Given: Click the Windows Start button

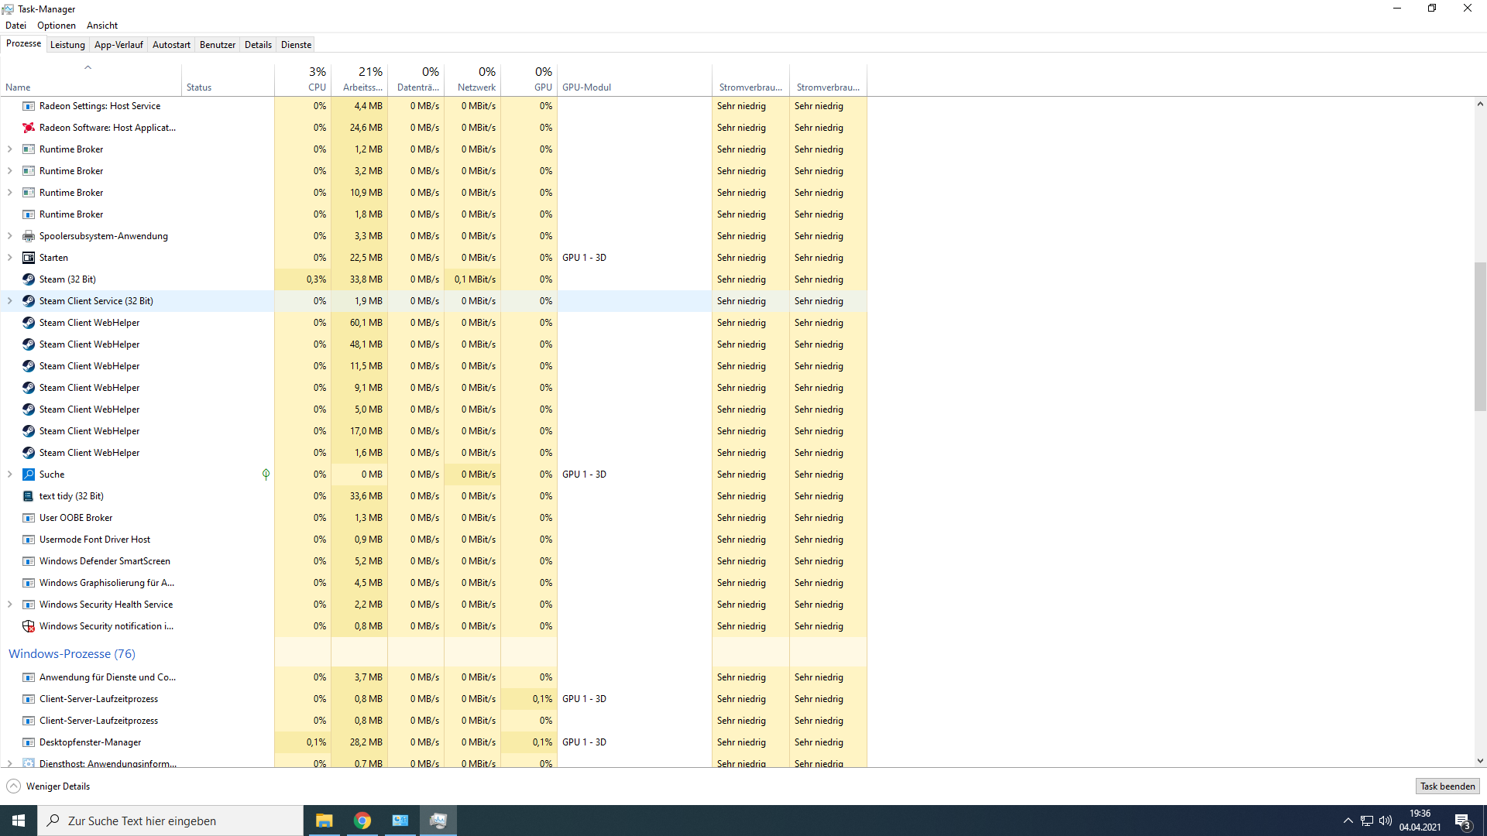Looking at the screenshot, I should click(x=17, y=820).
